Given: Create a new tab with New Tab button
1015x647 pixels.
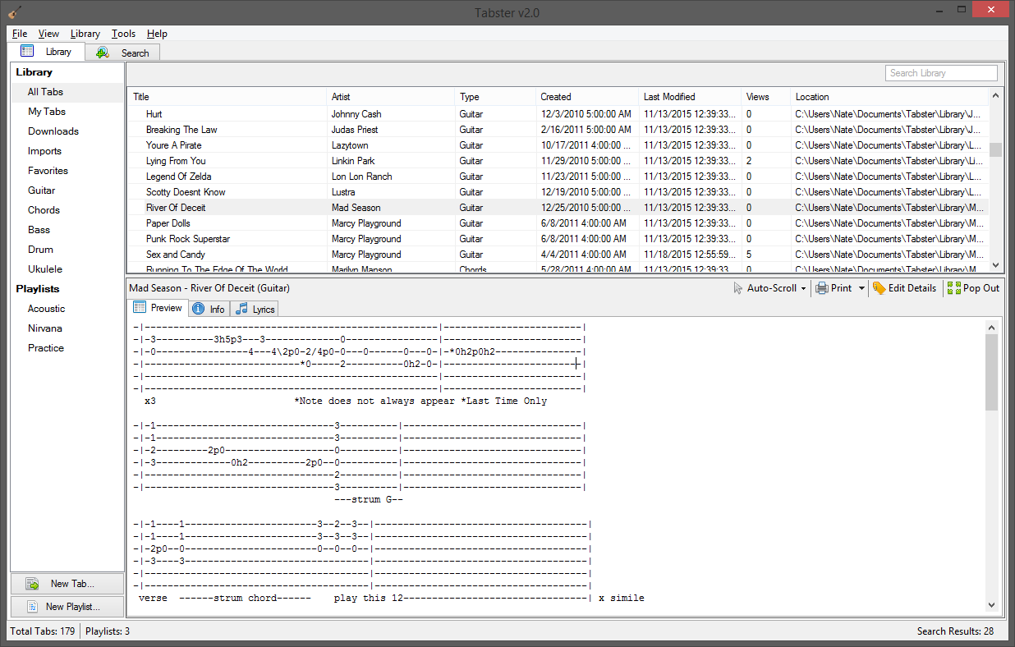Looking at the screenshot, I should 67,584.
